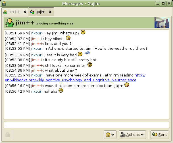Toggle the encryption lock icon

tap(7, 134)
